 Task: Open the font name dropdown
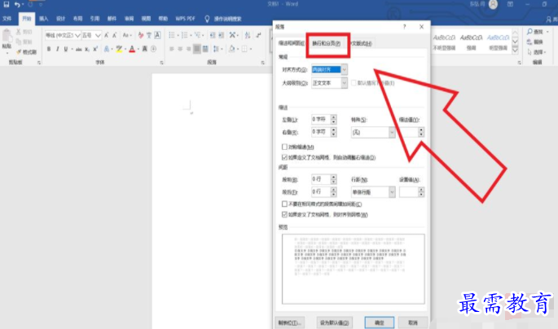click(77, 35)
